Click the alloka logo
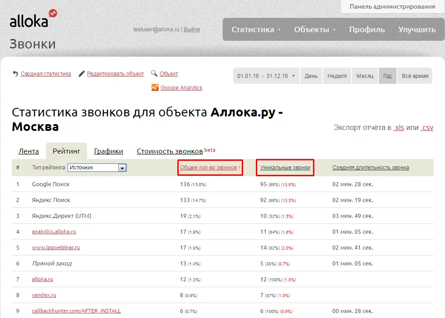 point(33,19)
